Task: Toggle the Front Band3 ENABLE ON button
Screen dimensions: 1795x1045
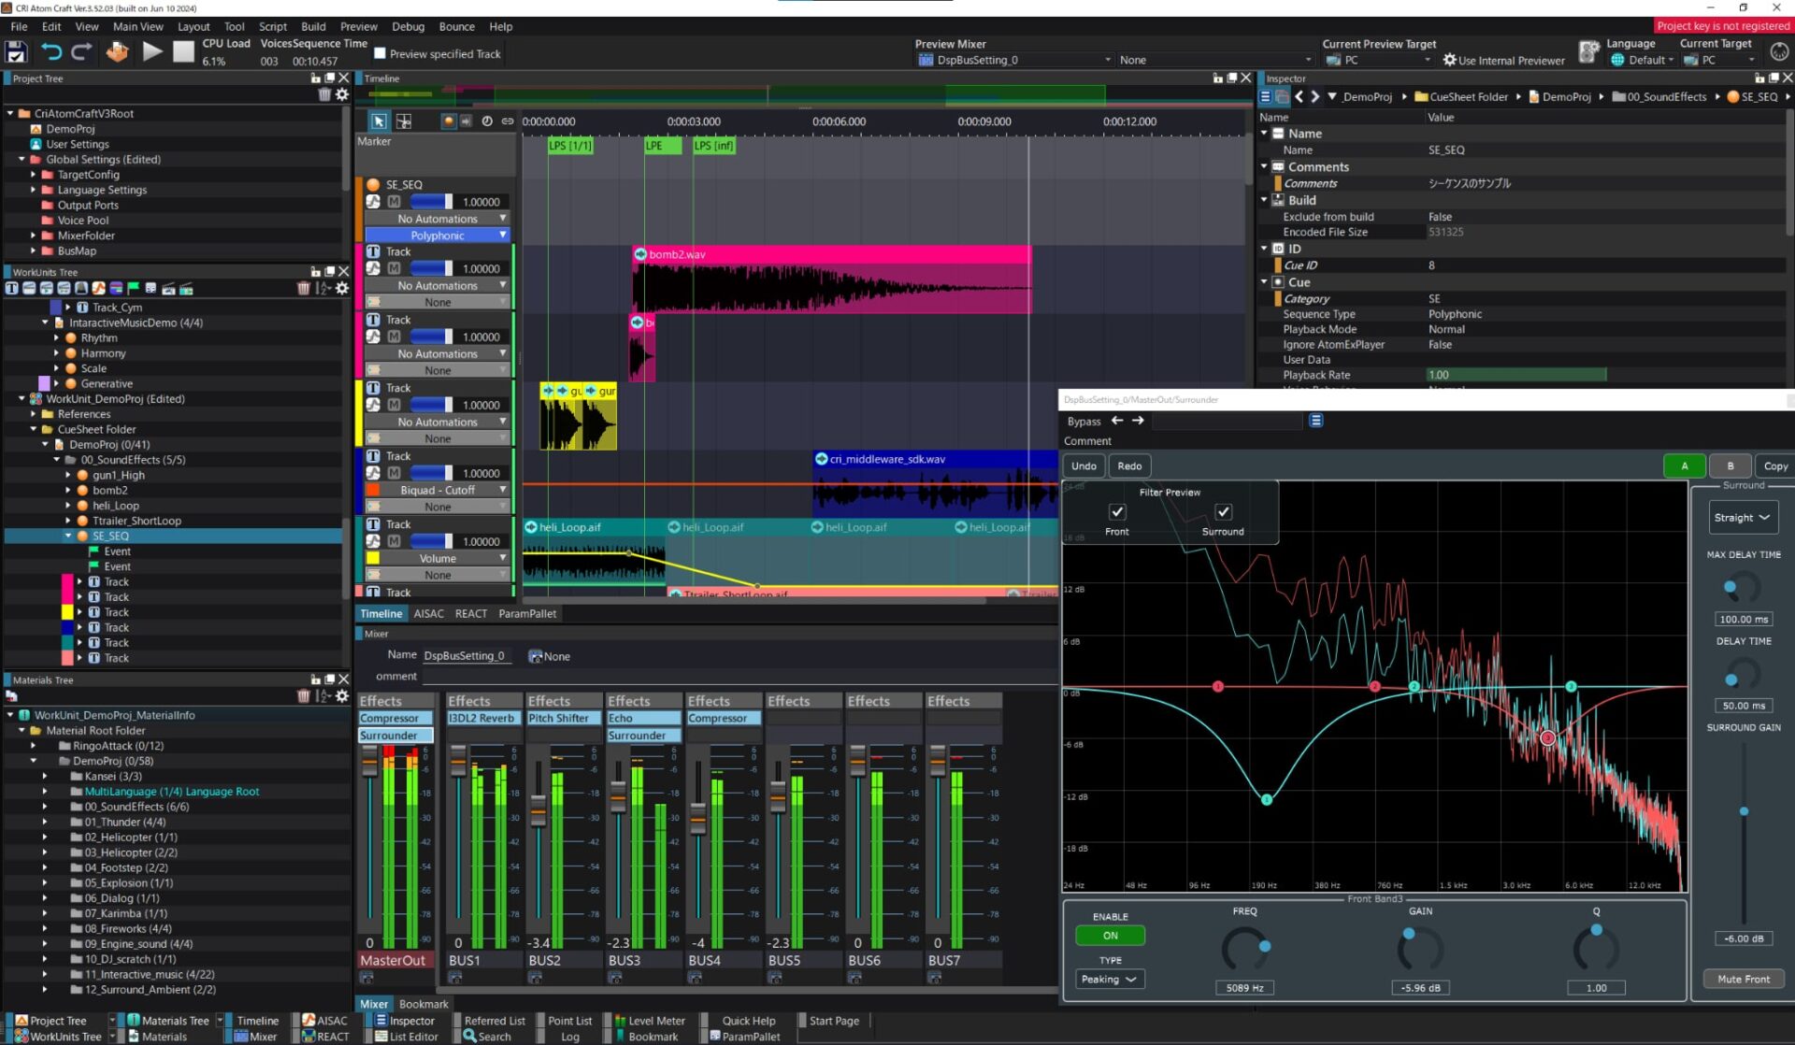Action: coord(1110,936)
